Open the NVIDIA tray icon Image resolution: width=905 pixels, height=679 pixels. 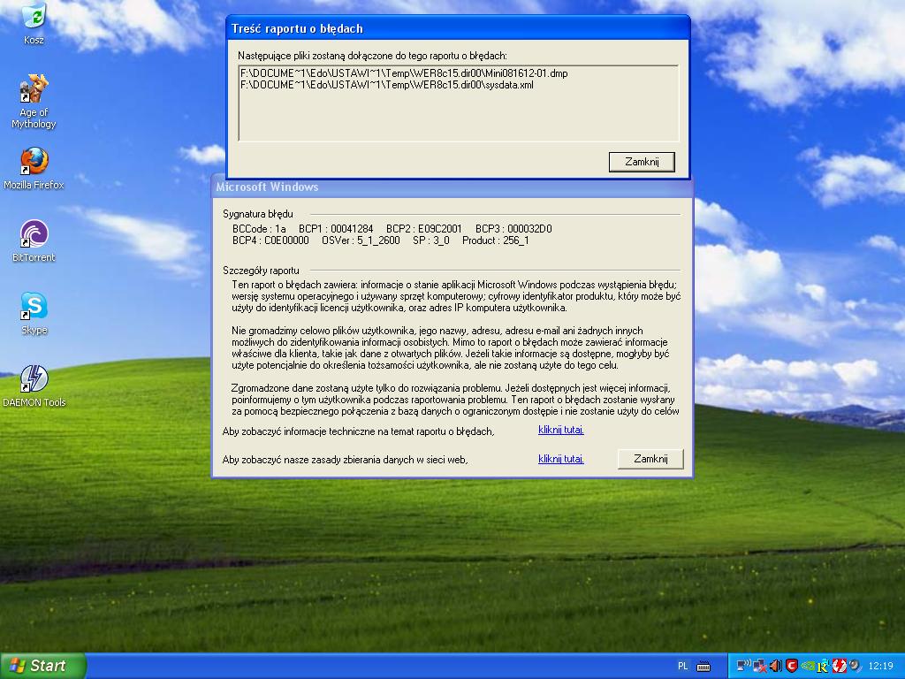808,666
